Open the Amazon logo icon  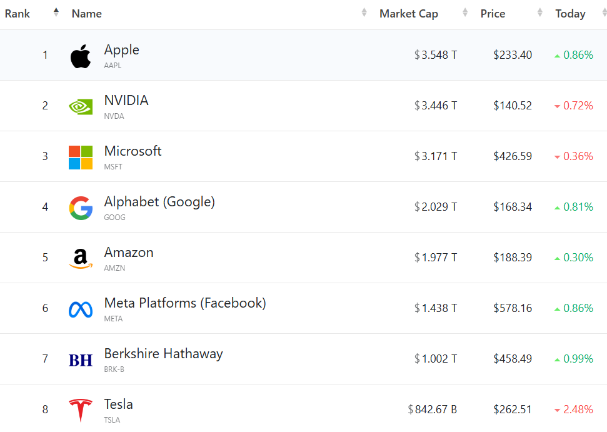click(x=81, y=258)
